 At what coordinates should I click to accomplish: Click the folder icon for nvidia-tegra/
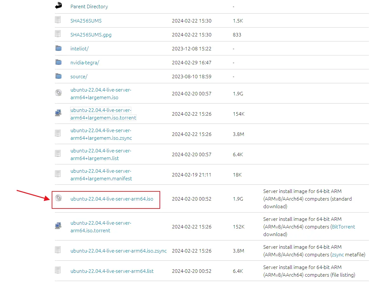point(58,62)
